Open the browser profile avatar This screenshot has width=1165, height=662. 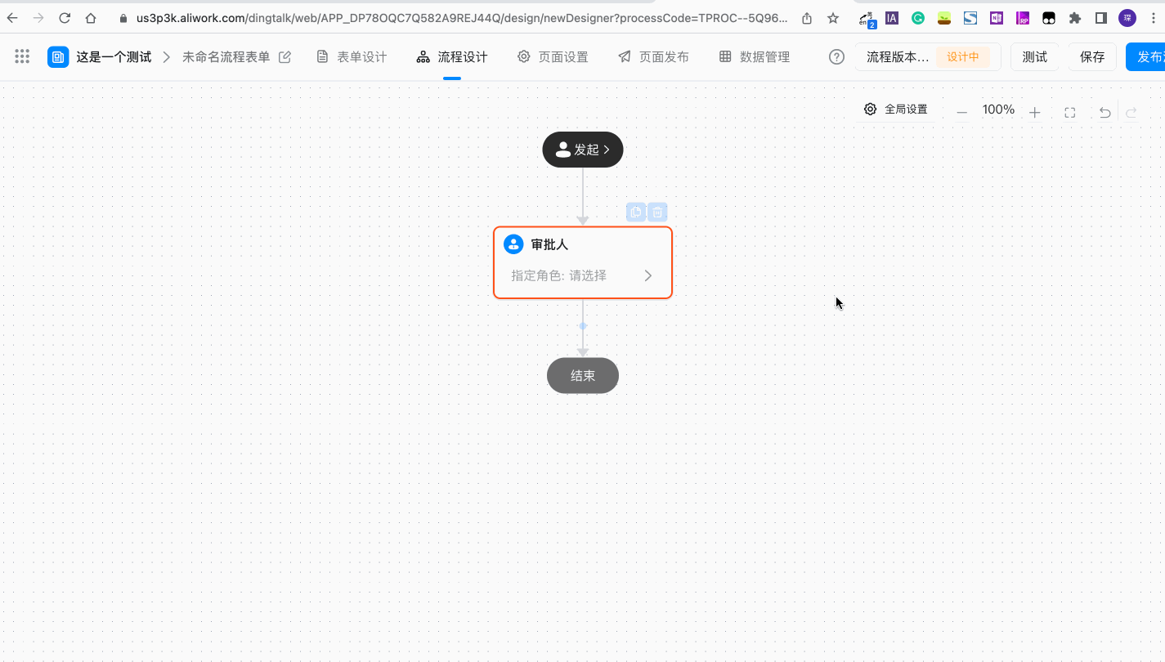[x=1127, y=18]
